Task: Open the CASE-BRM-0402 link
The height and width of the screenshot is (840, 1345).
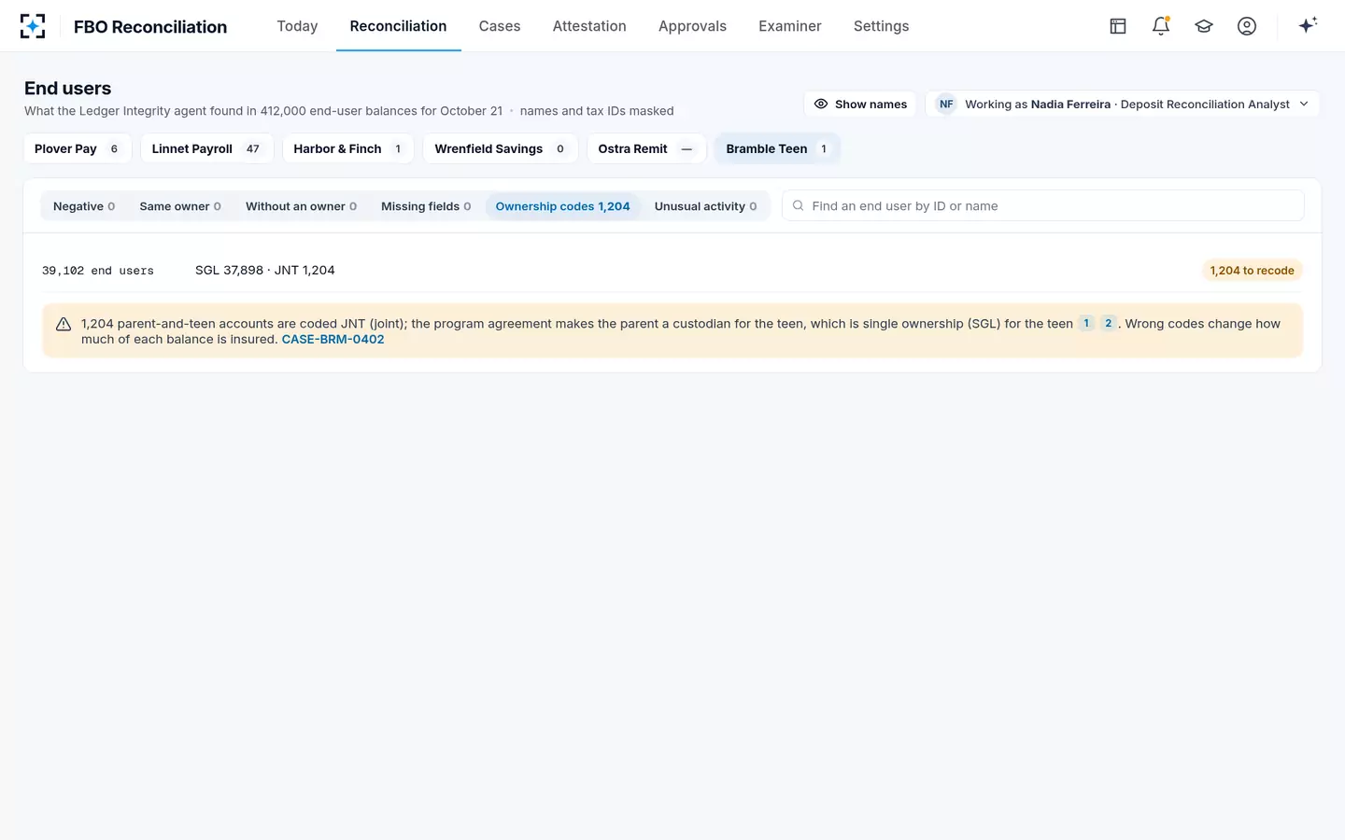Action: coord(333,339)
